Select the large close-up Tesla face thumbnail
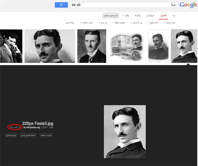The image size is (198, 166). pos(50,46)
